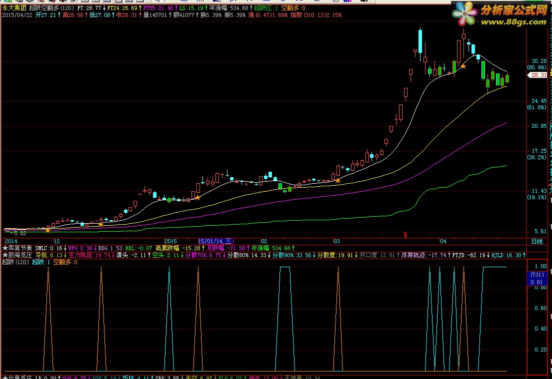Click the 02 month label on the time axis
Viewport: 552px width, 379px height.
click(264, 241)
